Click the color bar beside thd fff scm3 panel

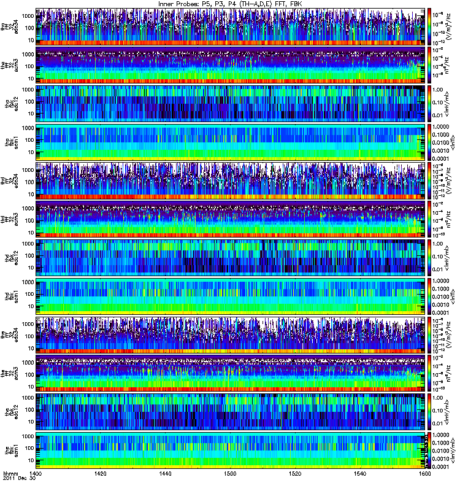pyautogui.click(x=429, y=219)
